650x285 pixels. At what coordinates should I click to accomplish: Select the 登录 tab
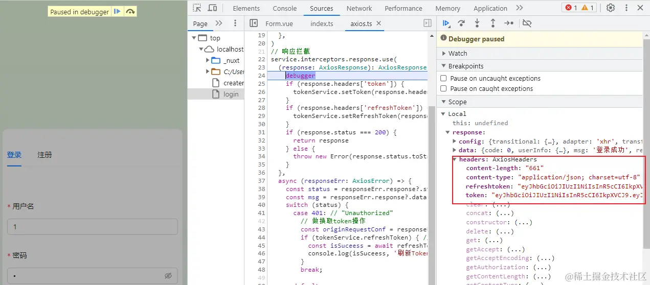click(x=14, y=155)
